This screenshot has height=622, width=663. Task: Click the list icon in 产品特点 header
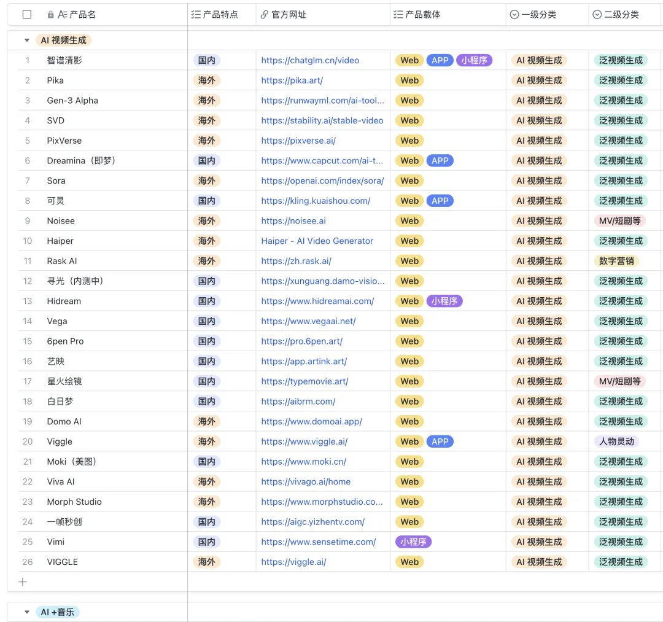(x=196, y=15)
